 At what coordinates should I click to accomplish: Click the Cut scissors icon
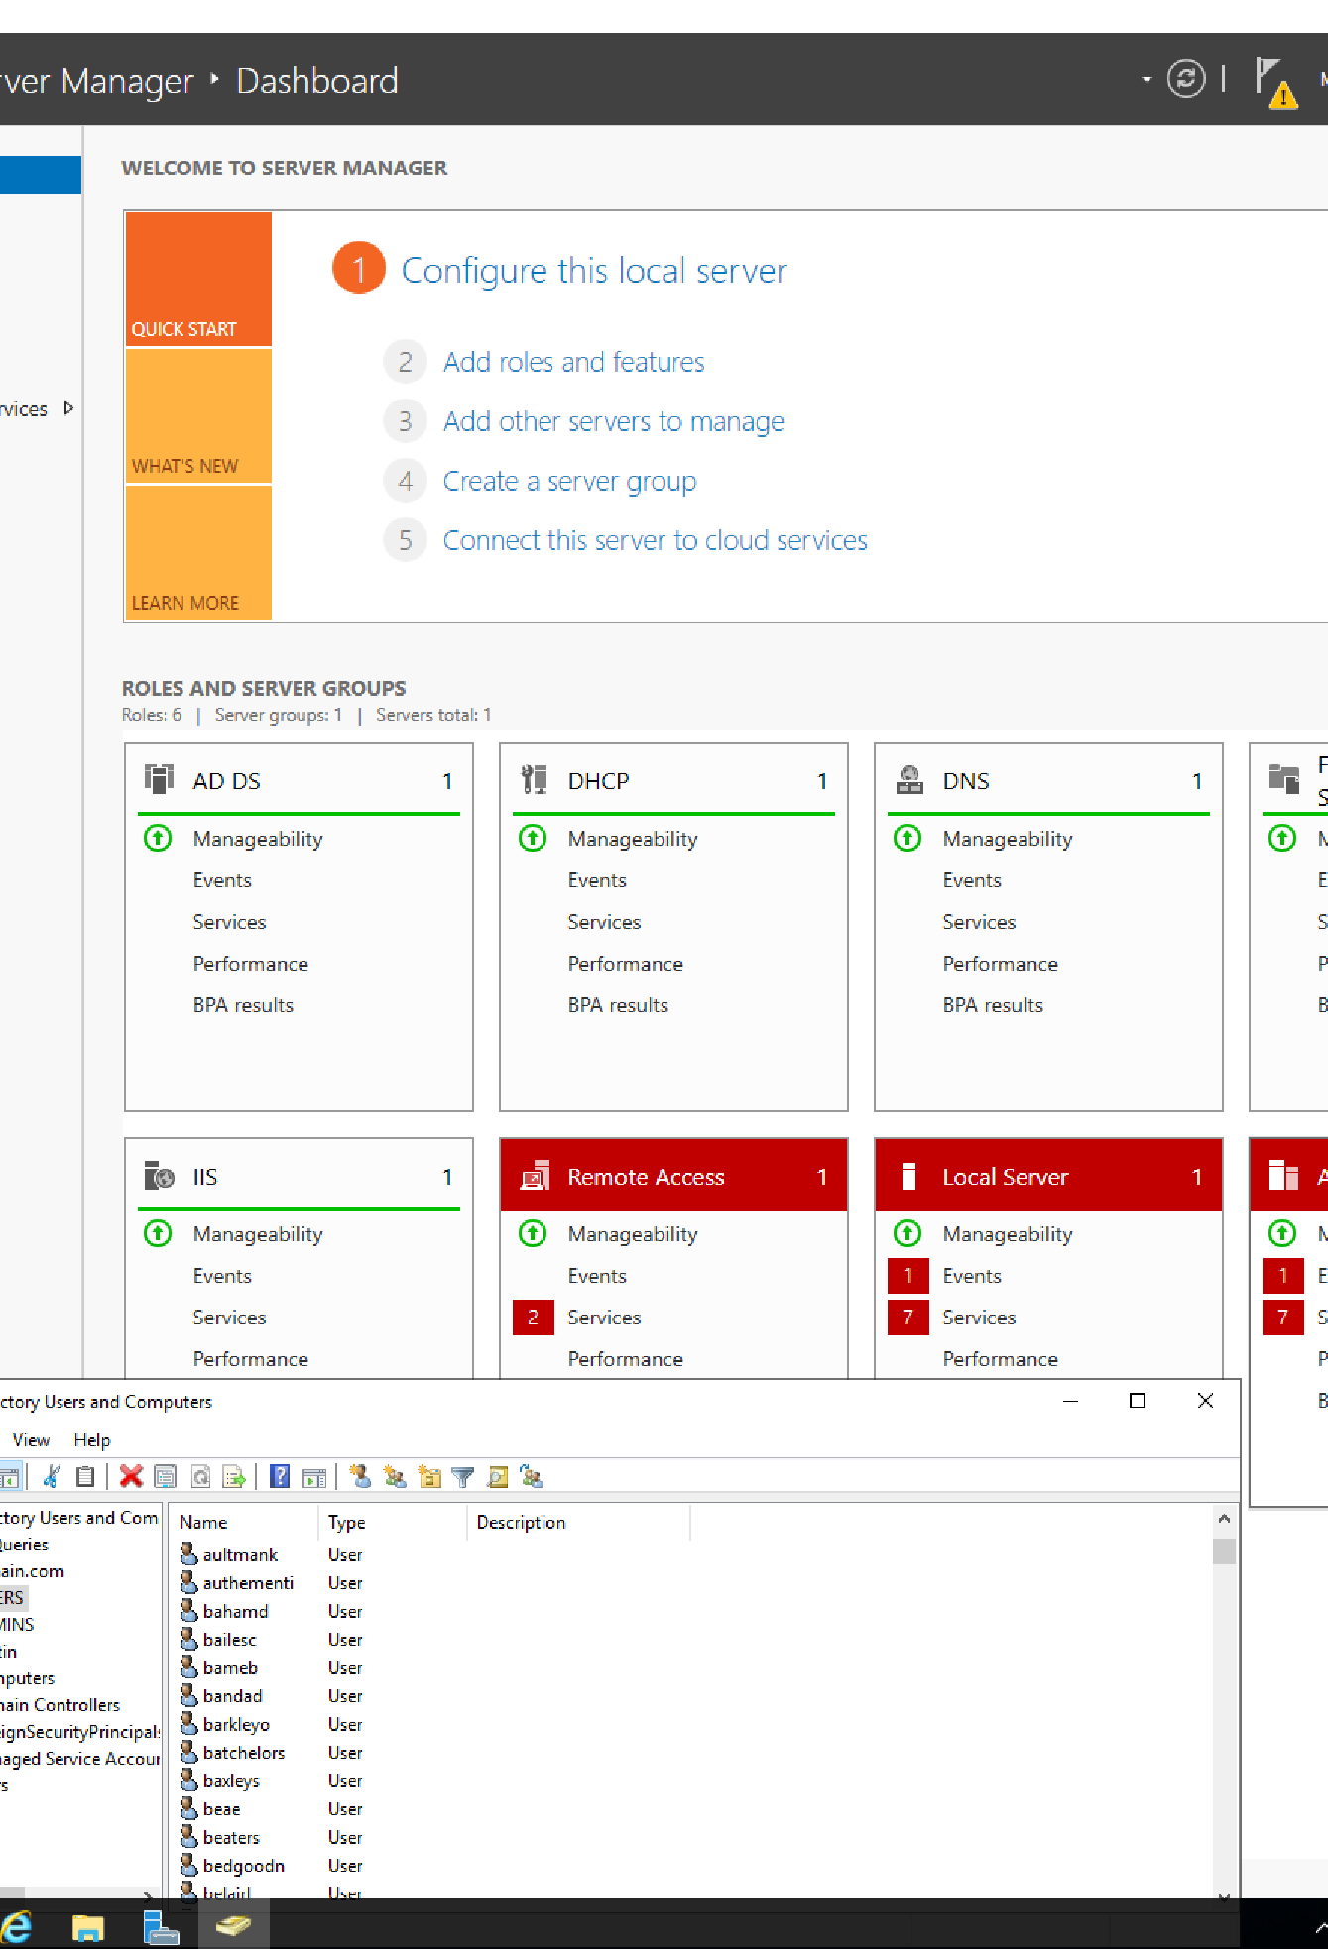53,1477
